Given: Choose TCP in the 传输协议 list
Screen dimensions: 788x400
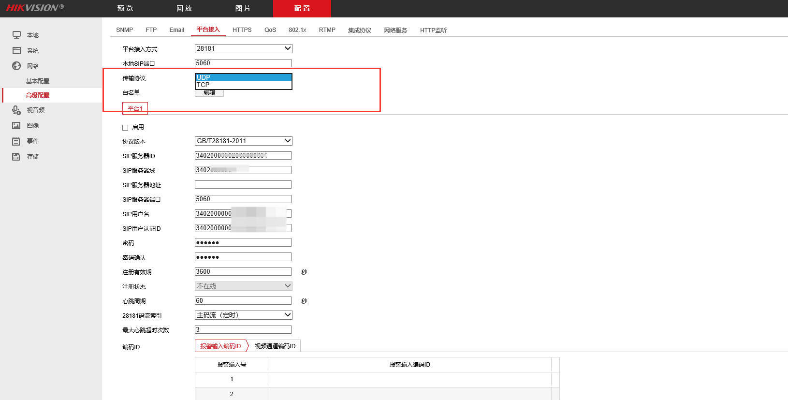Looking at the screenshot, I should [x=244, y=85].
